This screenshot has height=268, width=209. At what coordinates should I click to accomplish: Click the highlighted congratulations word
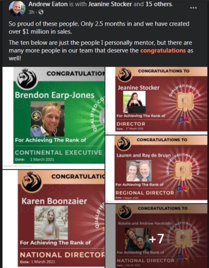tap(163, 50)
